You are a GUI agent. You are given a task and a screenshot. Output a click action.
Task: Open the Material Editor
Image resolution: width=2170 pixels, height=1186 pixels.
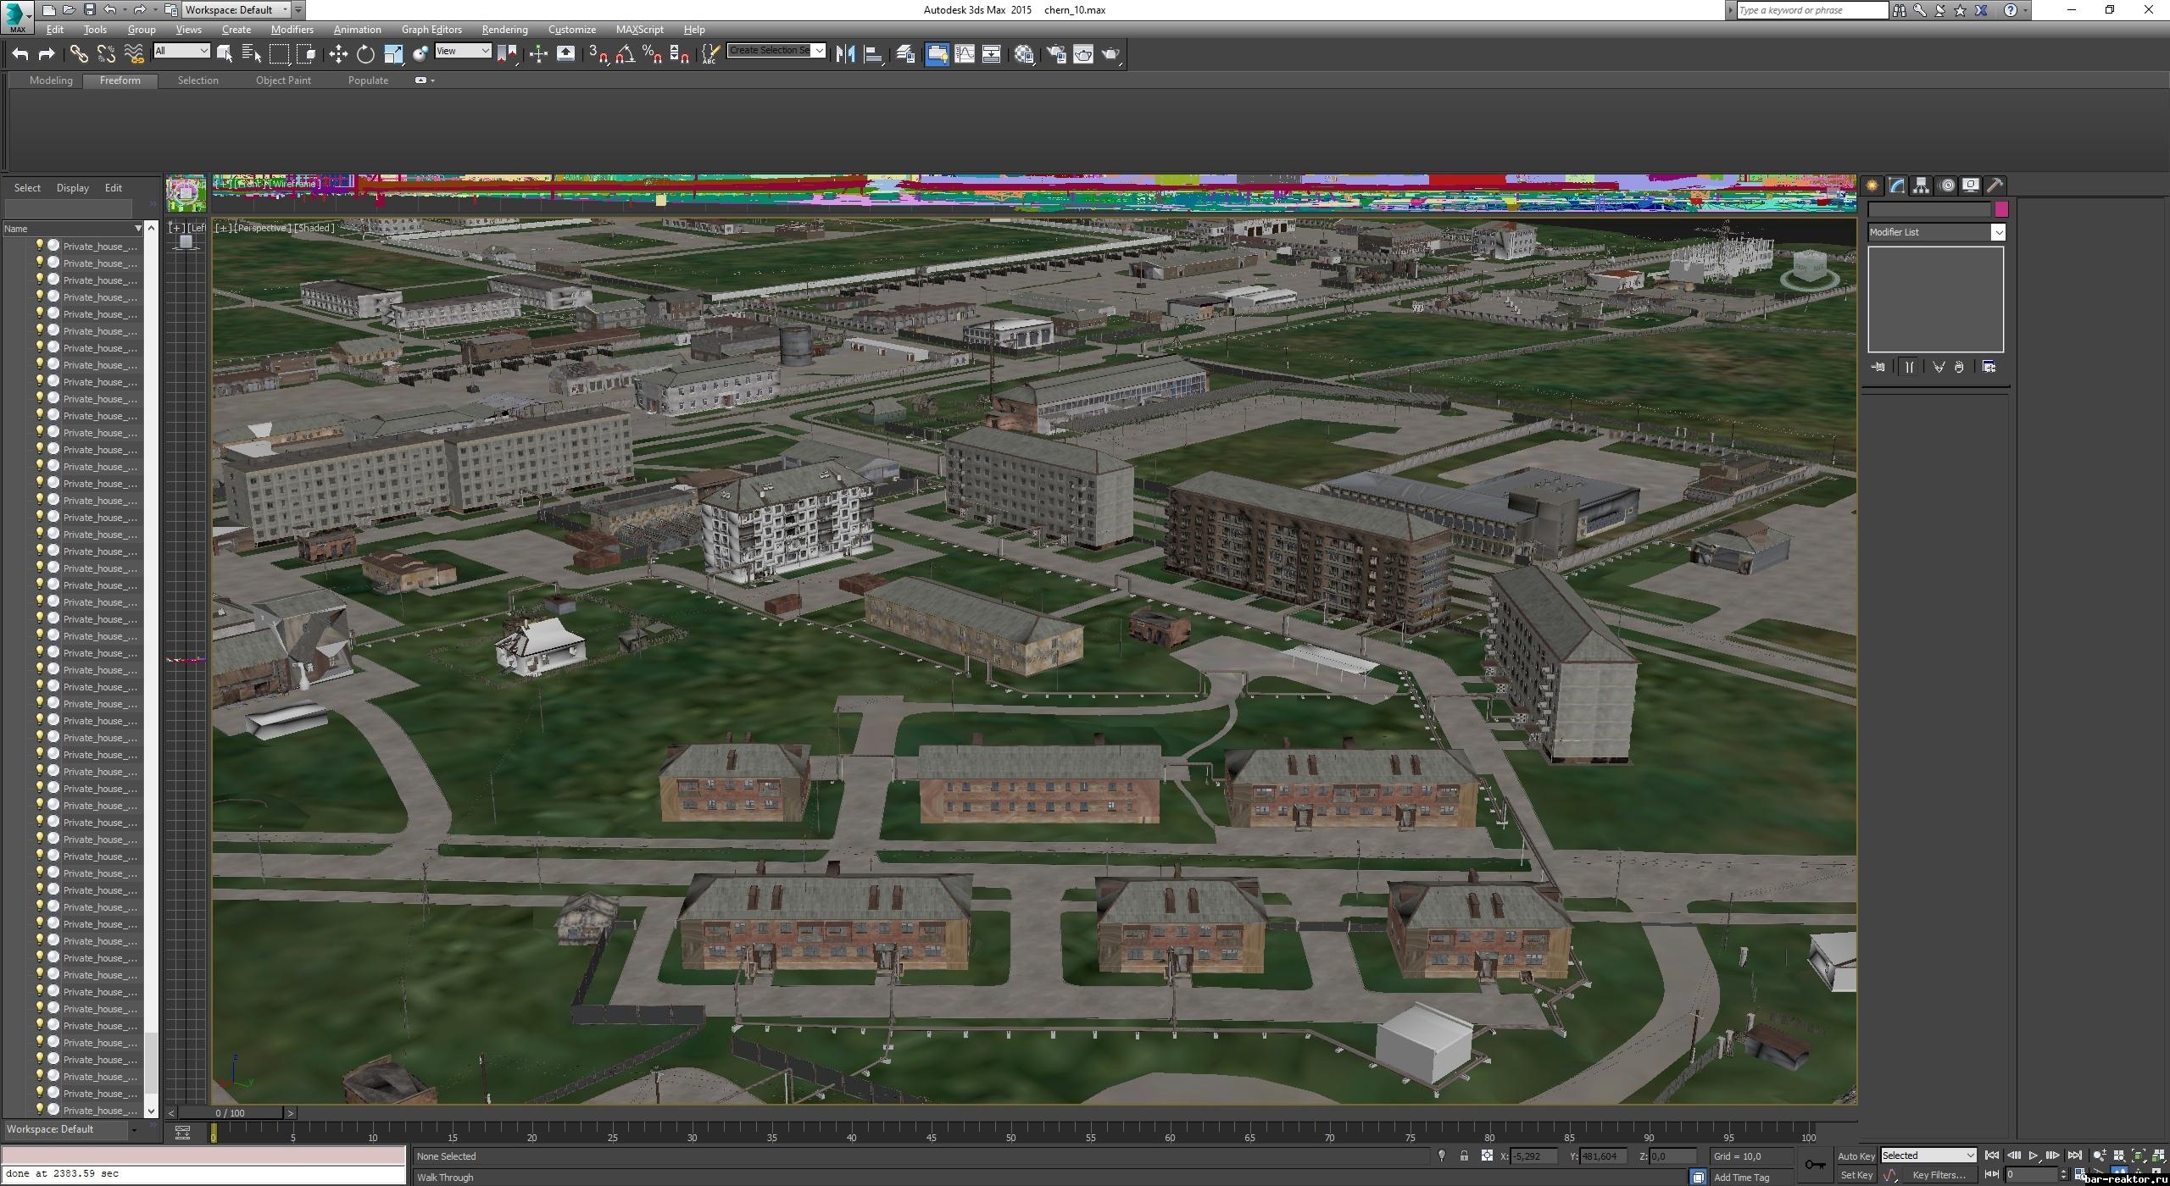1024,54
